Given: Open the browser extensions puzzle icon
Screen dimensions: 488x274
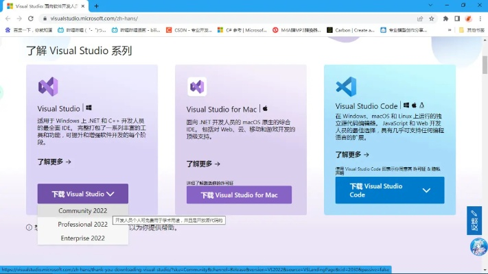Looking at the screenshot, I should pos(445,18).
